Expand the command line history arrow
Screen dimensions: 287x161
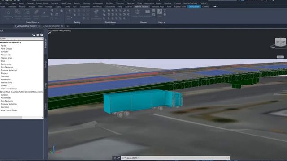(228, 158)
